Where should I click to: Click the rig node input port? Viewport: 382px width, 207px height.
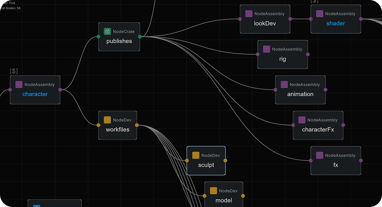[x=258, y=54]
